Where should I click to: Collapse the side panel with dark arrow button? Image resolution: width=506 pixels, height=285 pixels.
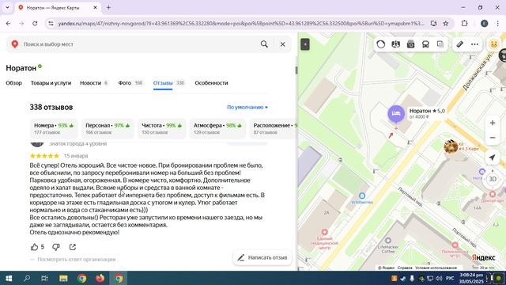tap(305, 44)
